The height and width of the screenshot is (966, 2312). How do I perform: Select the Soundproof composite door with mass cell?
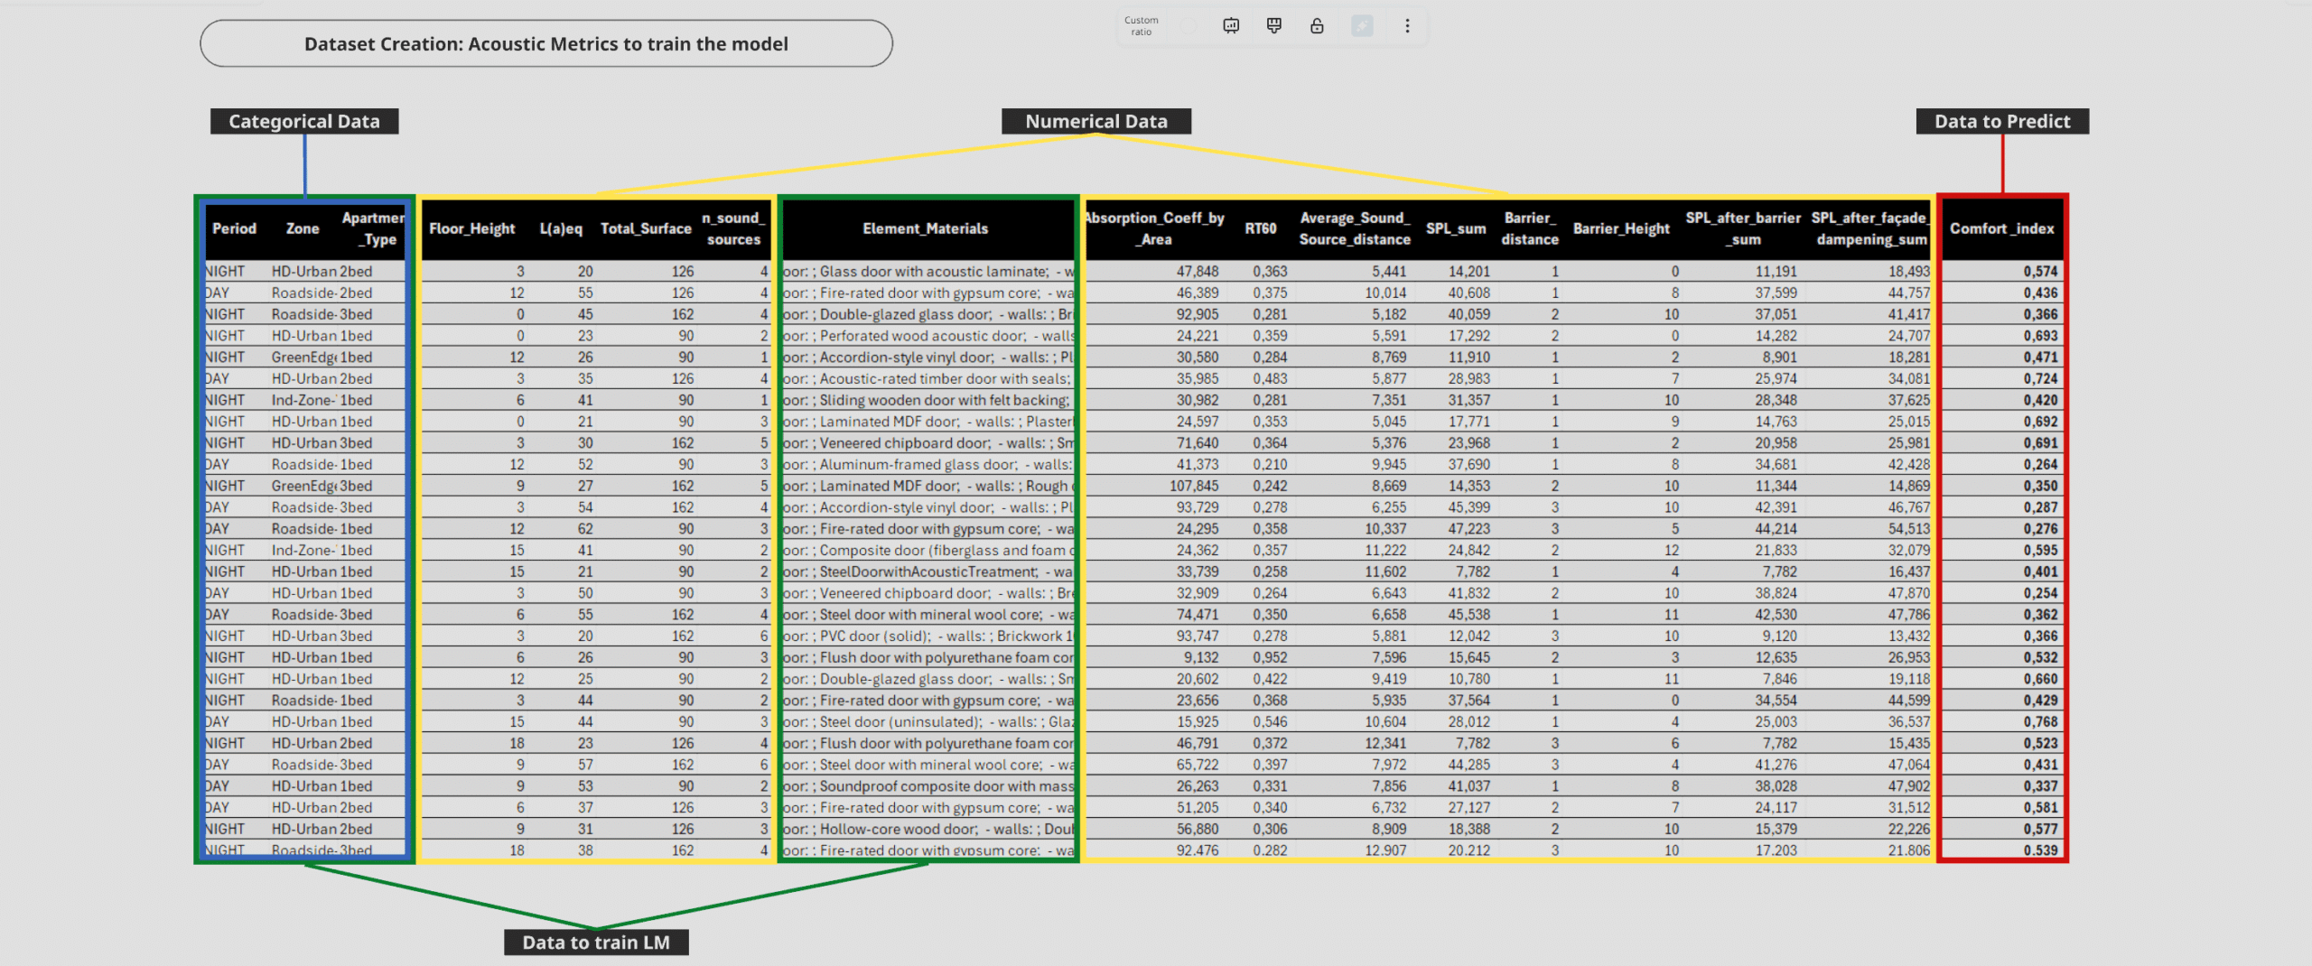point(928,786)
